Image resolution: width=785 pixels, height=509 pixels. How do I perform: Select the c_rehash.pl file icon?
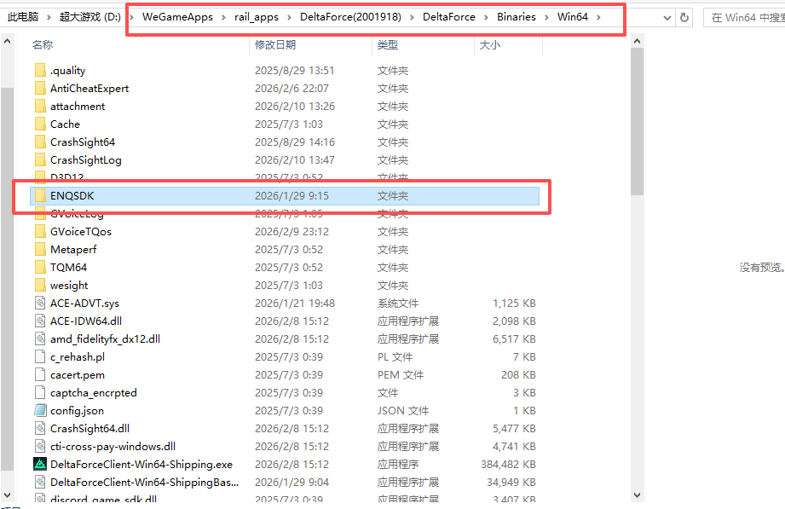coord(40,357)
